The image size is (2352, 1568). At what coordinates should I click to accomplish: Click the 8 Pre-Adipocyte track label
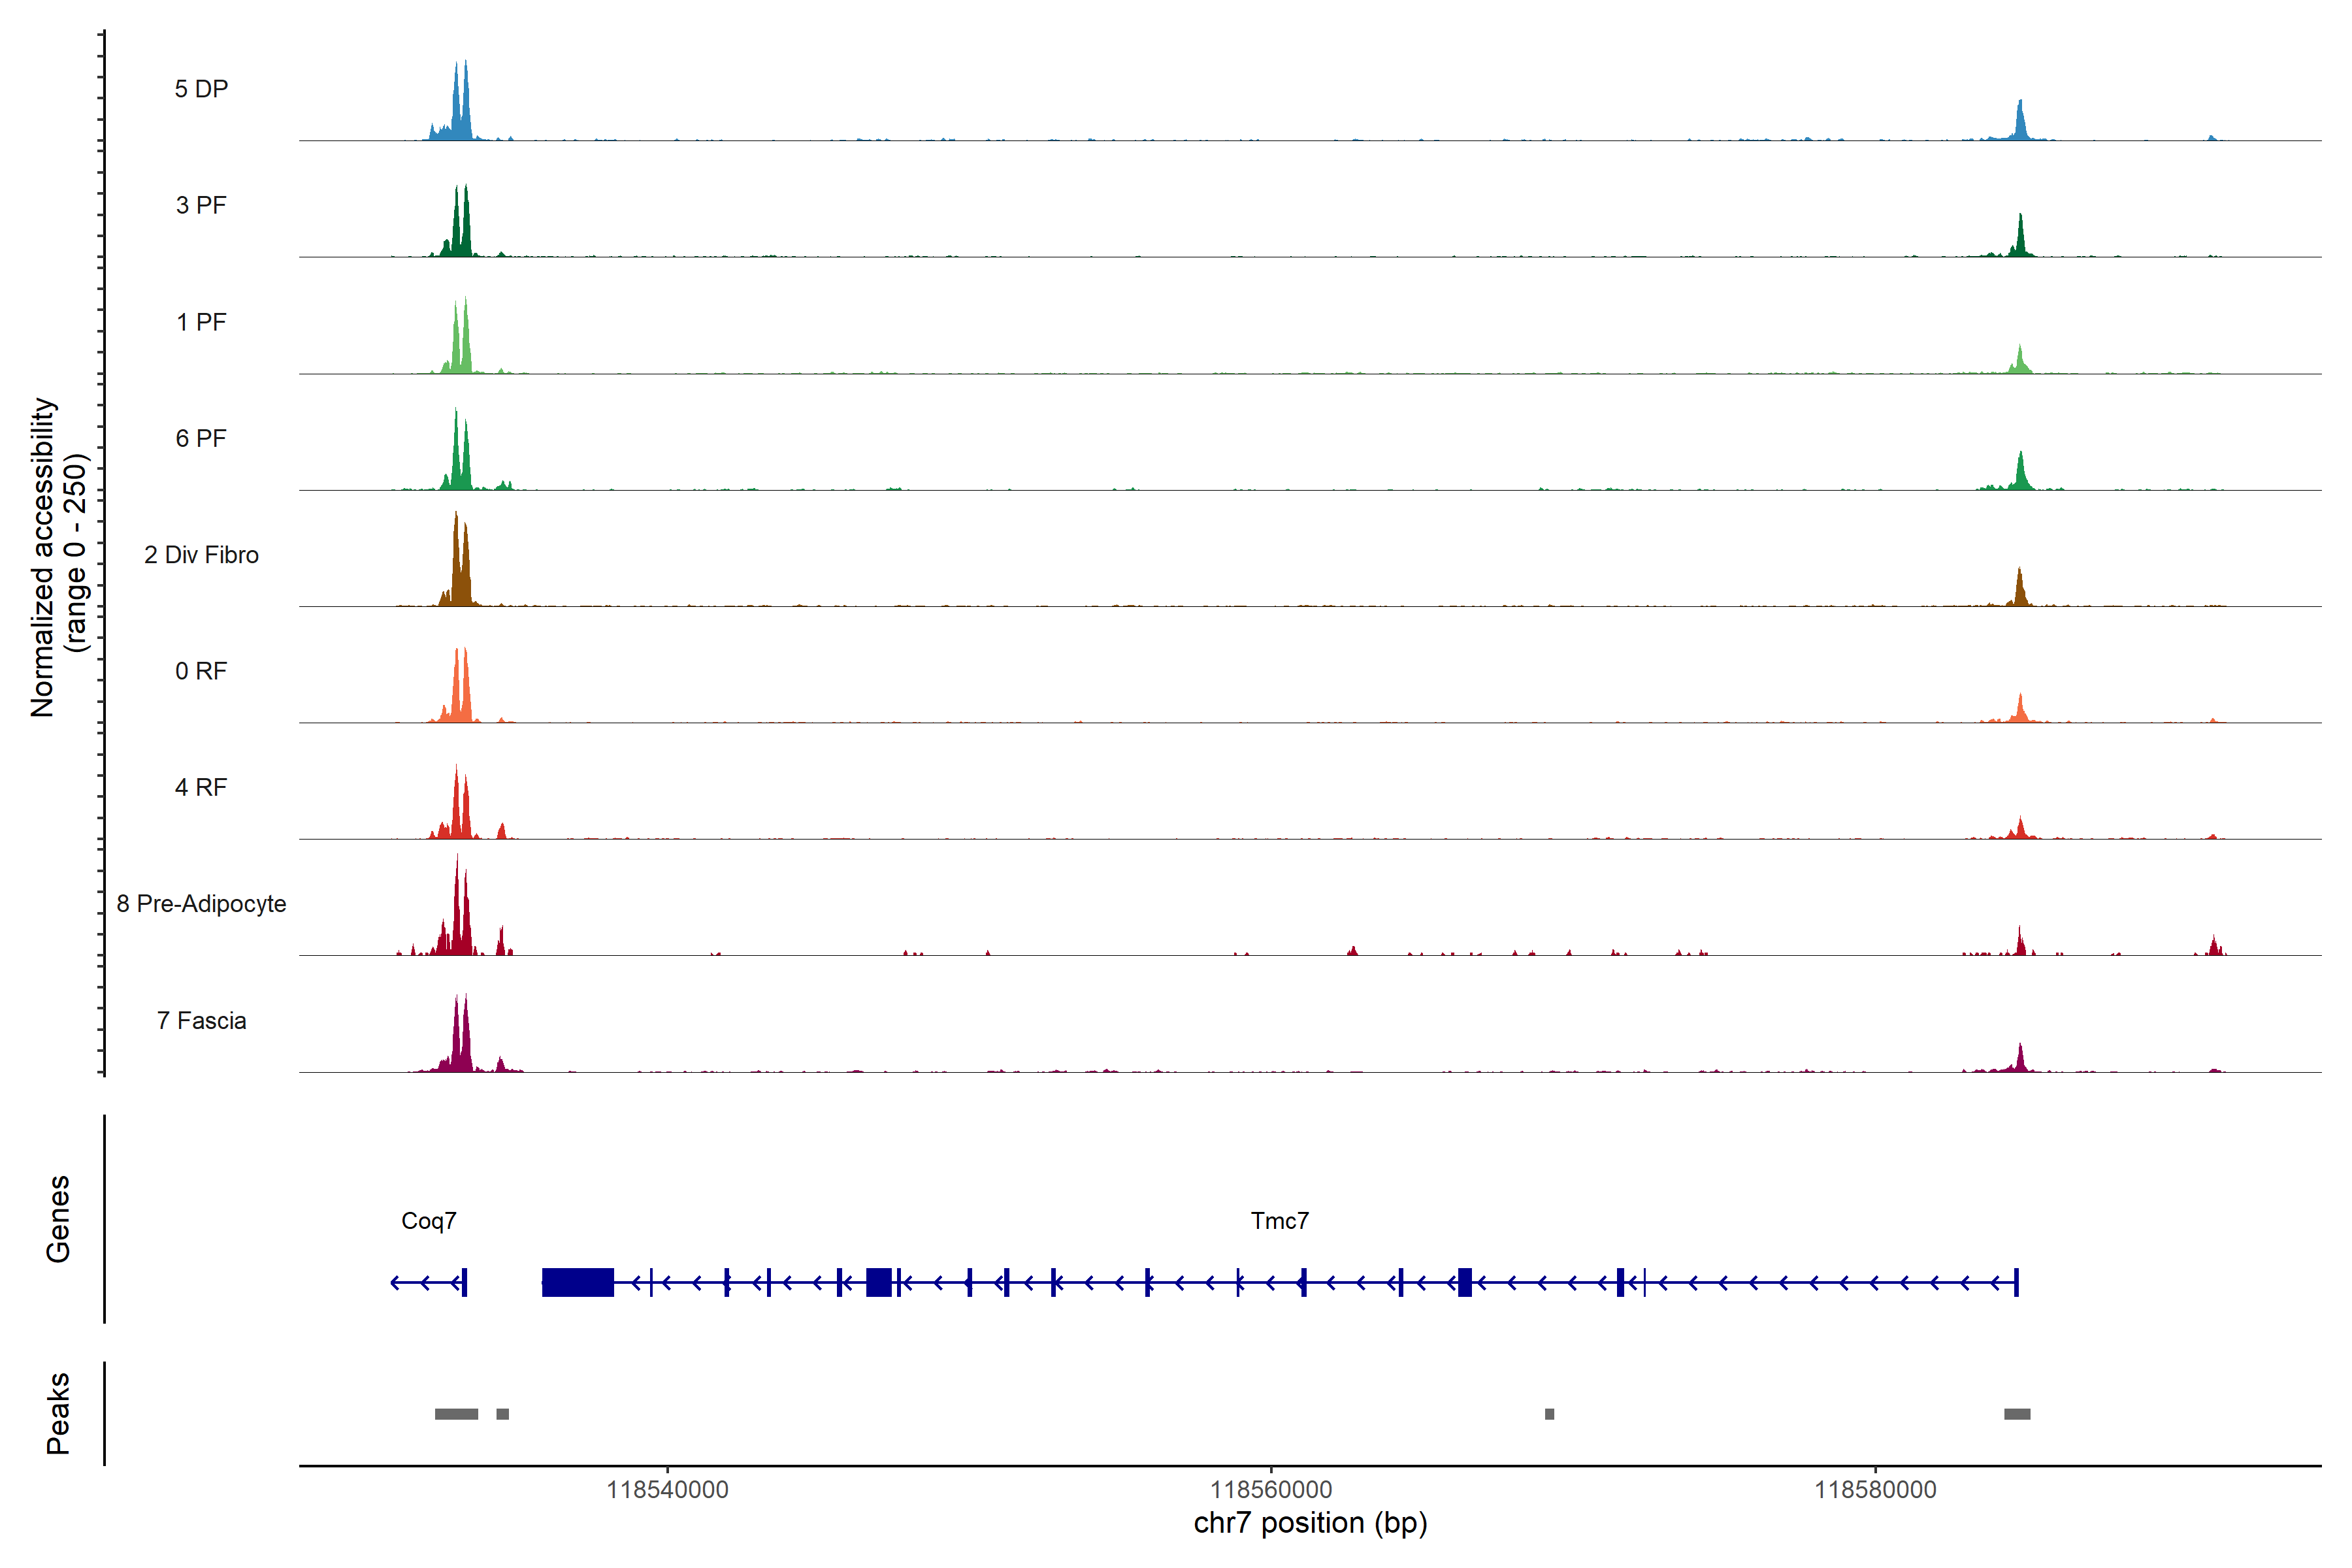pos(201,904)
